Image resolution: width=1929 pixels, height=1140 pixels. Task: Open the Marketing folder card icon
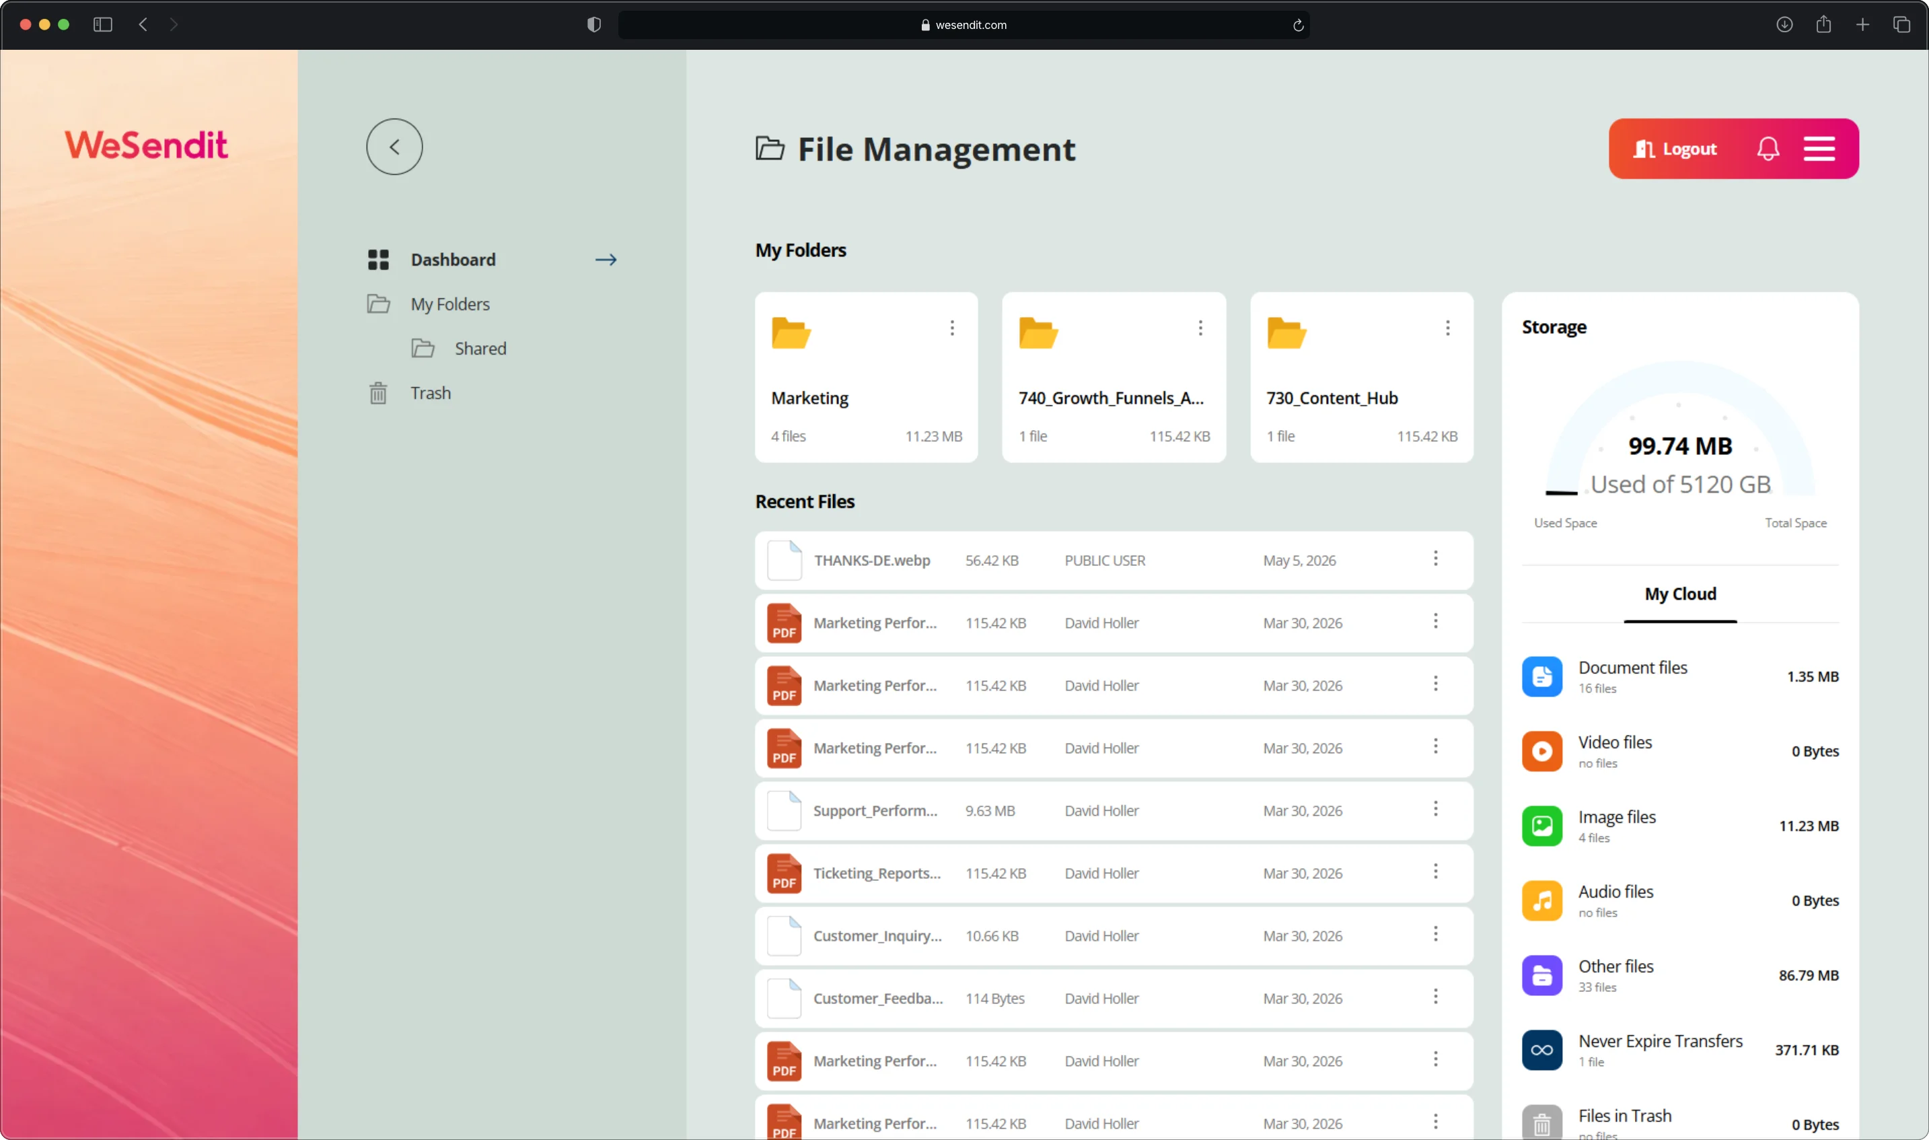tap(791, 332)
